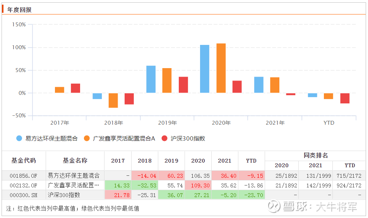Select the blue 2020年 bar

click(205, 69)
